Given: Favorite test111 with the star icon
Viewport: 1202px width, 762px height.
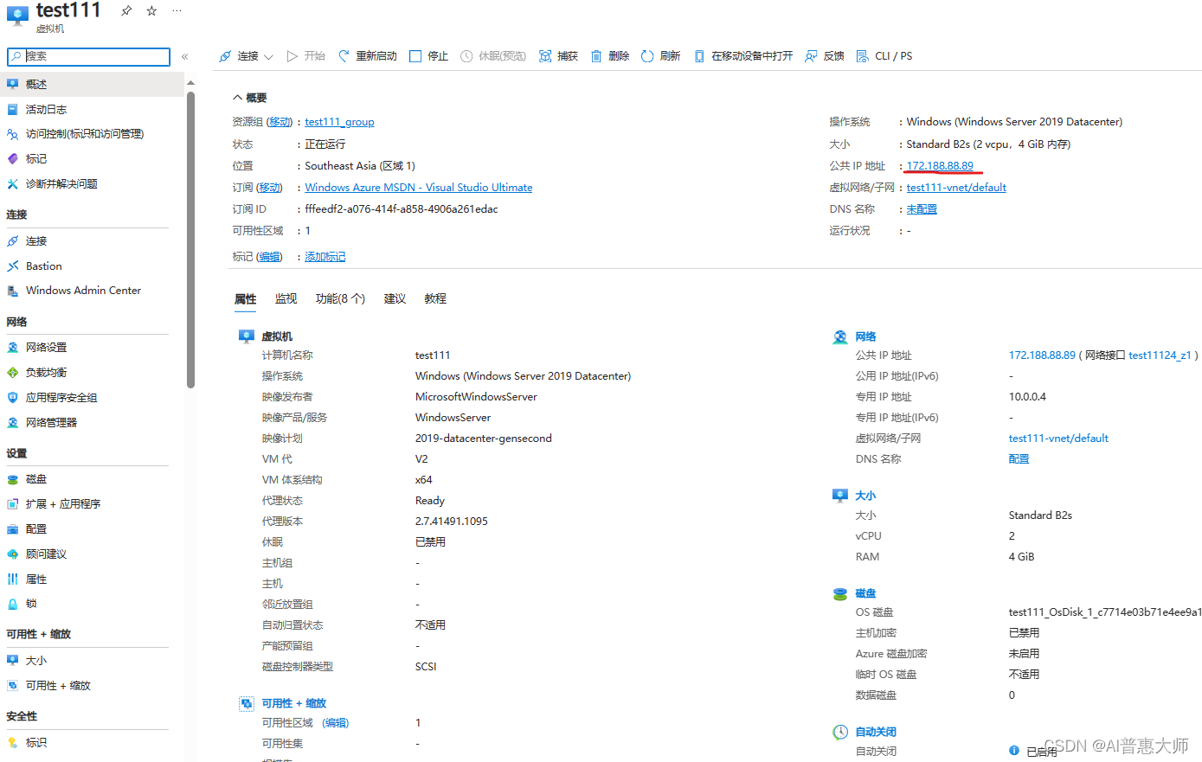Looking at the screenshot, I should (151, 10).
